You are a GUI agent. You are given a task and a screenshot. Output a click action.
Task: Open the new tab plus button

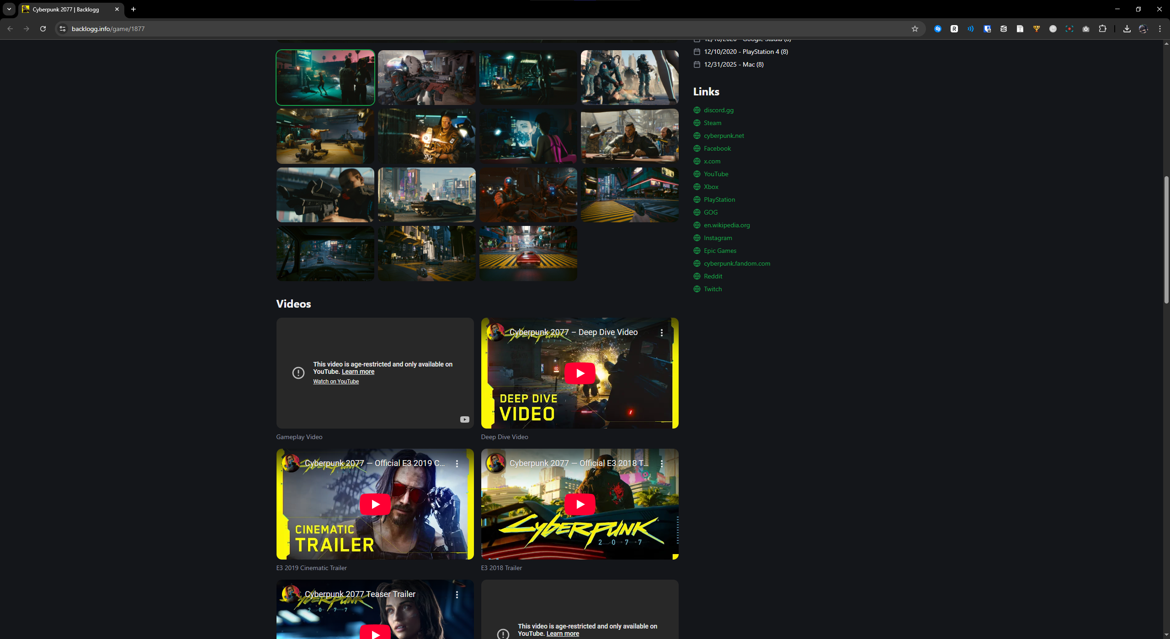pyautogui.click(x=133, y=9)
